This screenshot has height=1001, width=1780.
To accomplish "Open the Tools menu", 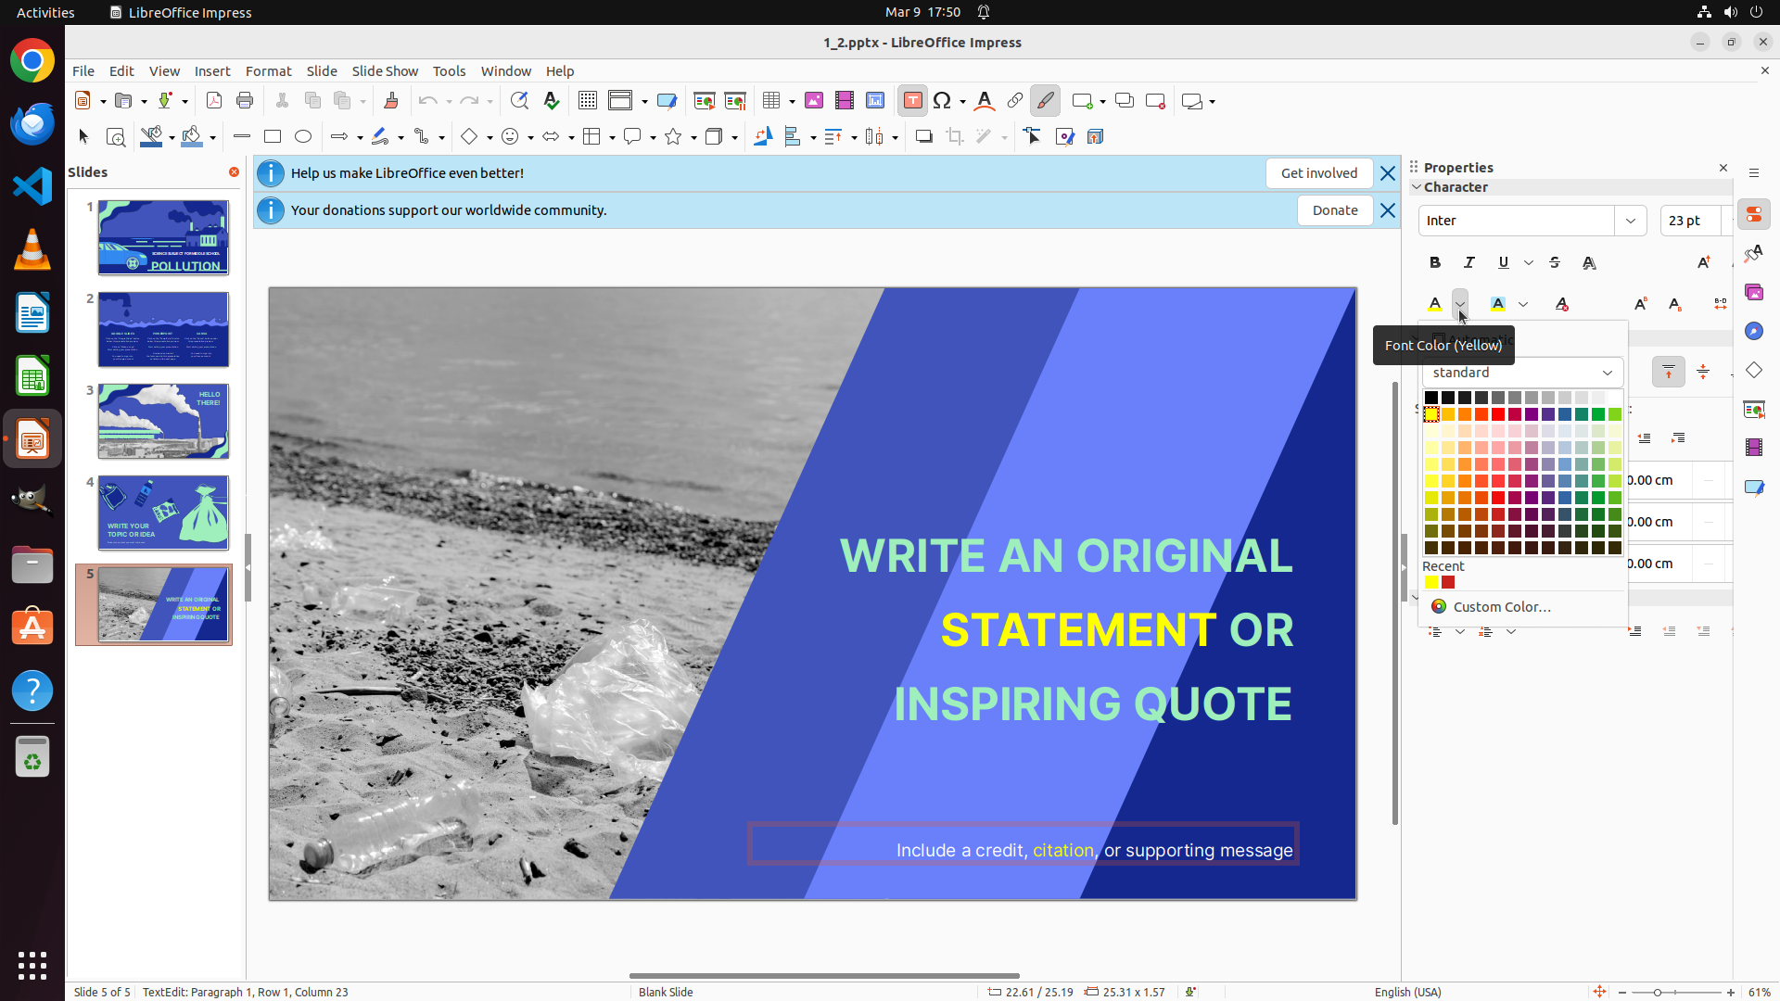I will coord(449,71).
